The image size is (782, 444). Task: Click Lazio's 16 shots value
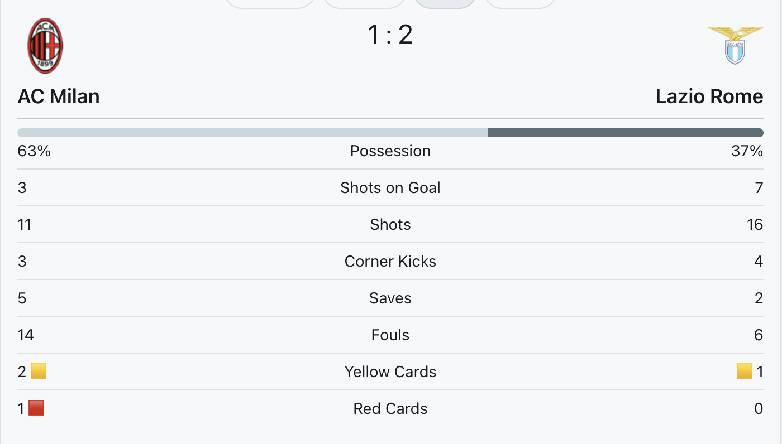(x=755, y=224)
